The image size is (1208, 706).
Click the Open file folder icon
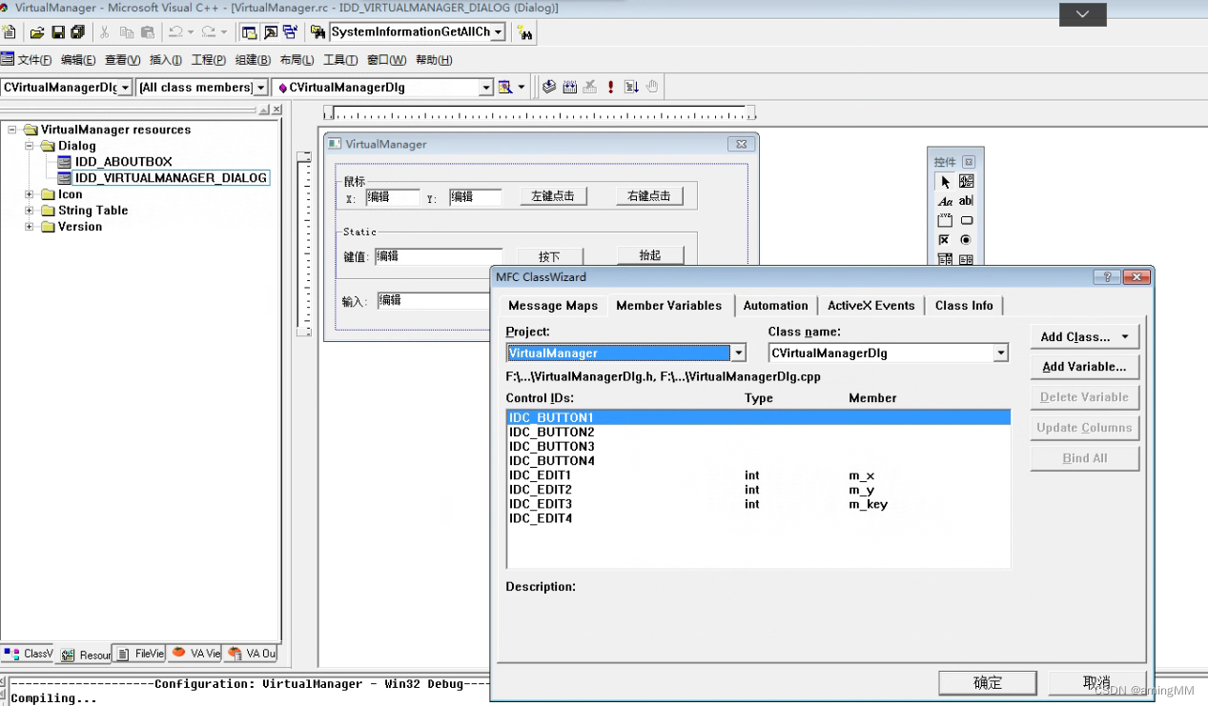click(x=37, y=32)
